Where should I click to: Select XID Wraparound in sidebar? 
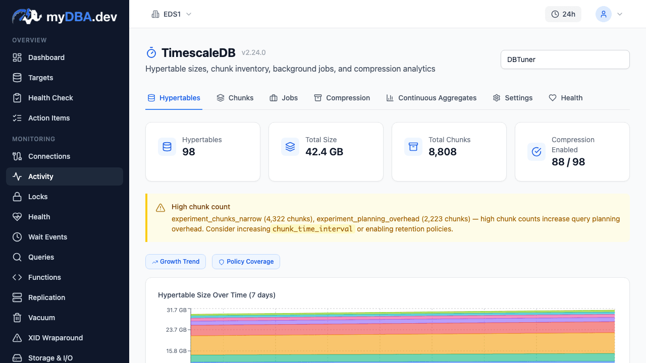tap(56, 338)
